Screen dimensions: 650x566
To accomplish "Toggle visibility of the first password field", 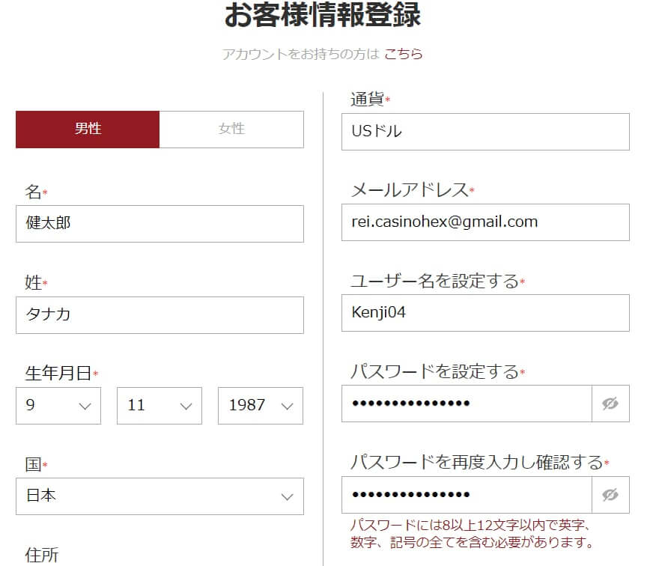I will (x=610, y=404).
